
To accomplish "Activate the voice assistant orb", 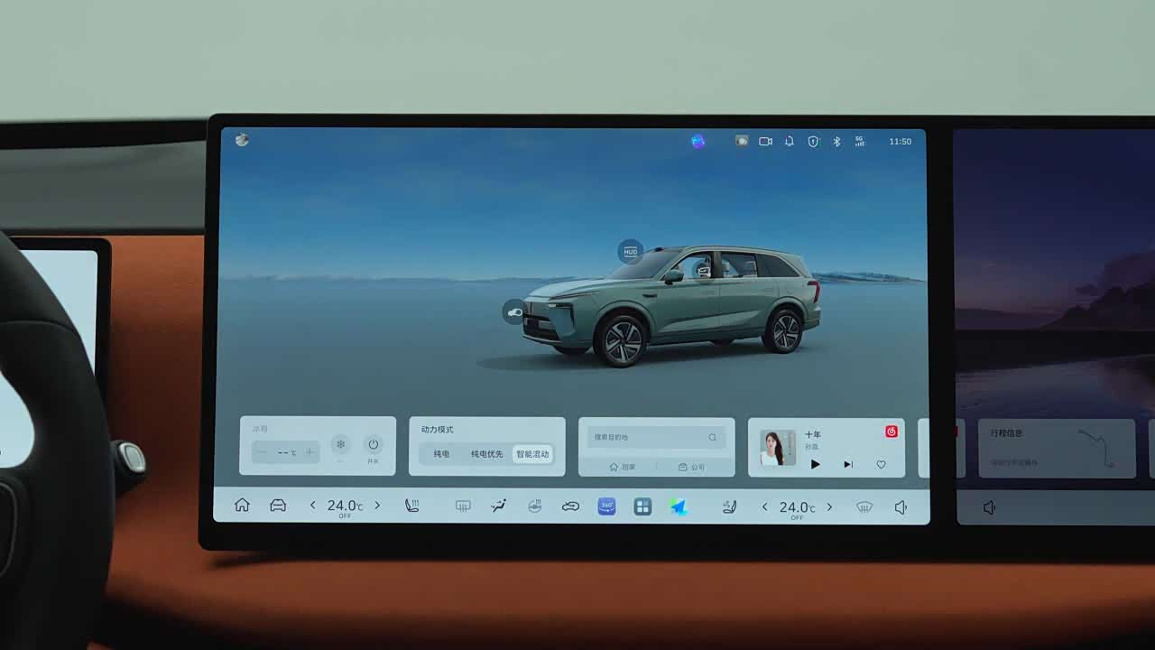I will click(698, 141).
